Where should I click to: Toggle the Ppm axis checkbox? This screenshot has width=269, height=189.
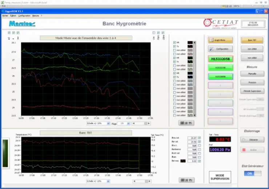(x=158, y=33)
